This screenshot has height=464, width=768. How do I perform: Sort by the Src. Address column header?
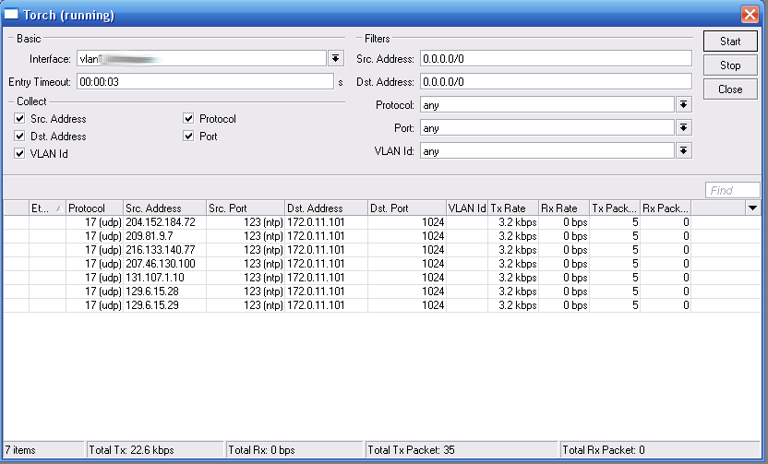[164, 208]
